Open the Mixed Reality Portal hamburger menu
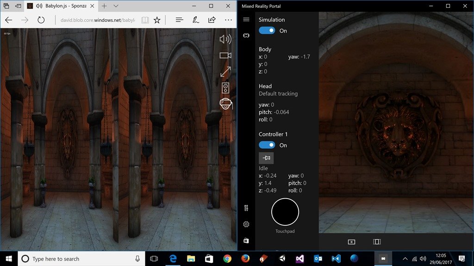This screenshot has width=474, height=266. tap(246, 19)
